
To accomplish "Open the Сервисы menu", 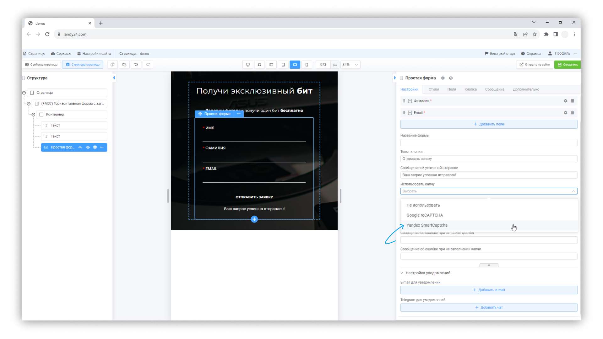I will (61, 54).
